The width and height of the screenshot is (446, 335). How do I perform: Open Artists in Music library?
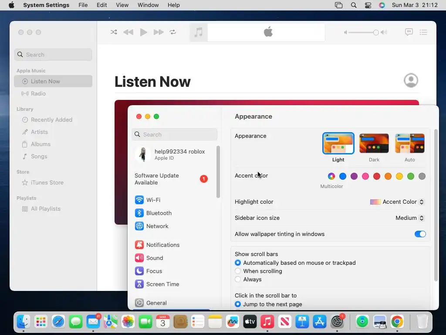tap(53, 132)
